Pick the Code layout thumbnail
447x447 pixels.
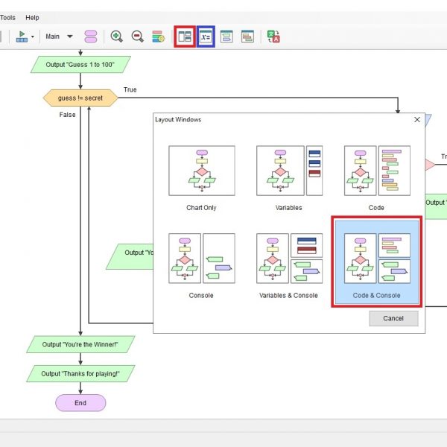pyautogui.click(x=376, y=177)
